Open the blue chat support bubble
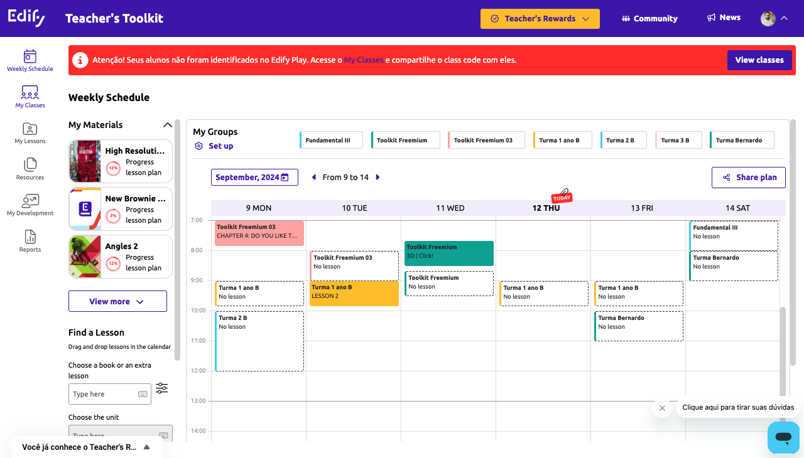This screenshot has width=804, height=458. (783, 437)
